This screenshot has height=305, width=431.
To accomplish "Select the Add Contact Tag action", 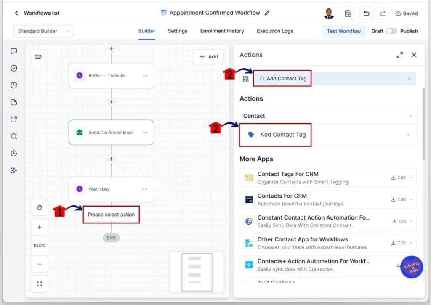I will coord(328,135).
